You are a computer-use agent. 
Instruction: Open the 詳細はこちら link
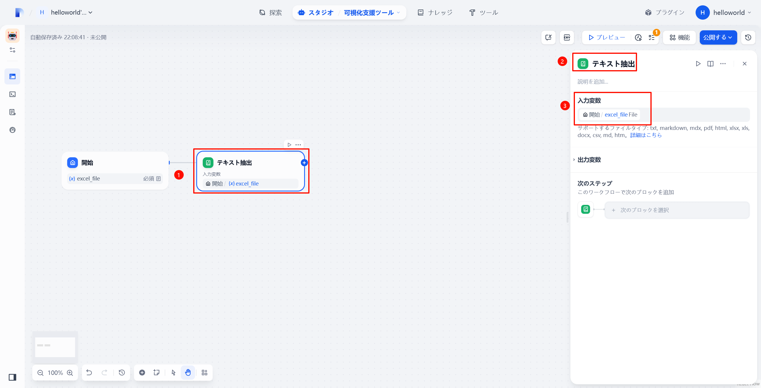coord(646,135)
